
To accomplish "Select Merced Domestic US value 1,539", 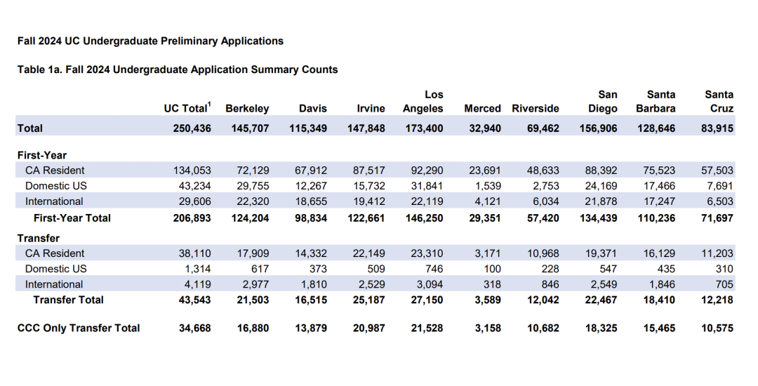I will pyautogui.click(x=488, y=186).
